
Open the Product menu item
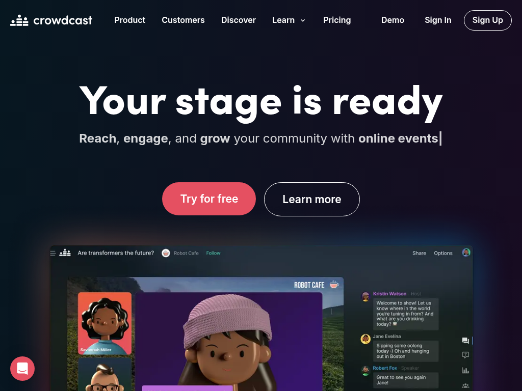(130, 20)
